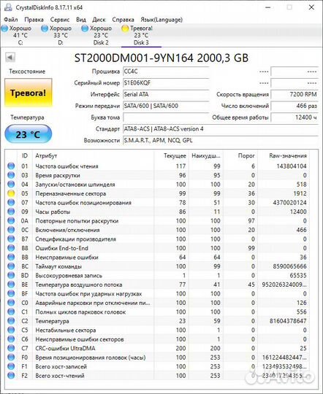Select drive C: status tab
This screenshot has width=323, height=394.
20,36
